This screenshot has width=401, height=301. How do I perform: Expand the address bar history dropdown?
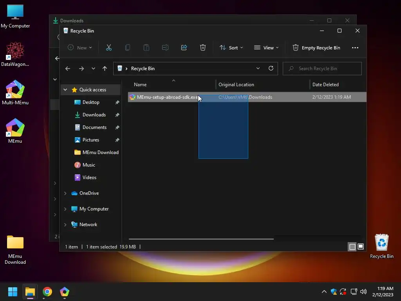[x=258, y=68]
